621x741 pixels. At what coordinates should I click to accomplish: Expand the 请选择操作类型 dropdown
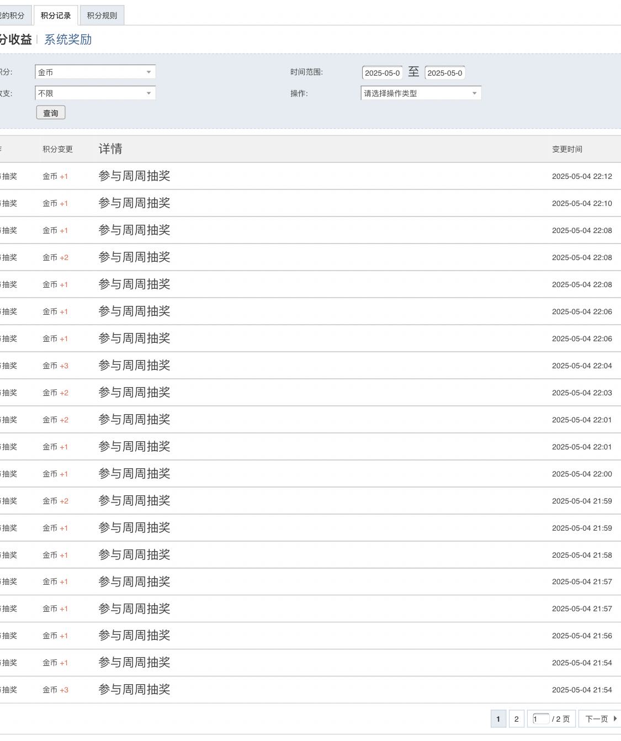(x=421, y=93)
